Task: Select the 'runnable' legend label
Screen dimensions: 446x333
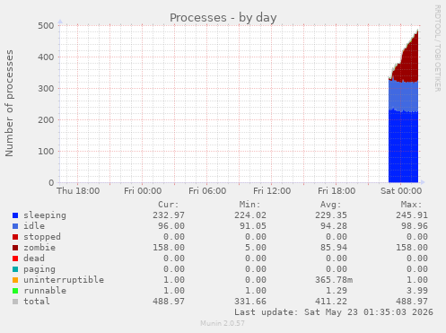Action: tap(45, 291)
